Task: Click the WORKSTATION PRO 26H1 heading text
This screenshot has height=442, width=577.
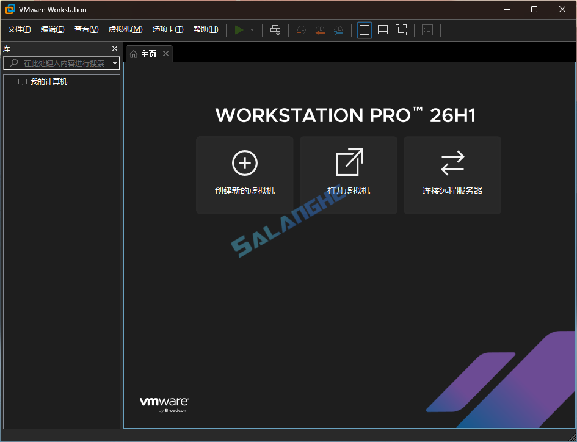Action: tap(346, 115)
